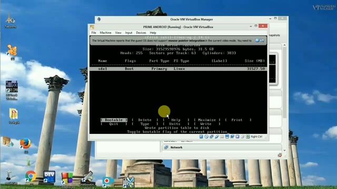Viewport: 337px width, 189px height.
Task: Click the shared folders status icon
Action: (222, 136)
